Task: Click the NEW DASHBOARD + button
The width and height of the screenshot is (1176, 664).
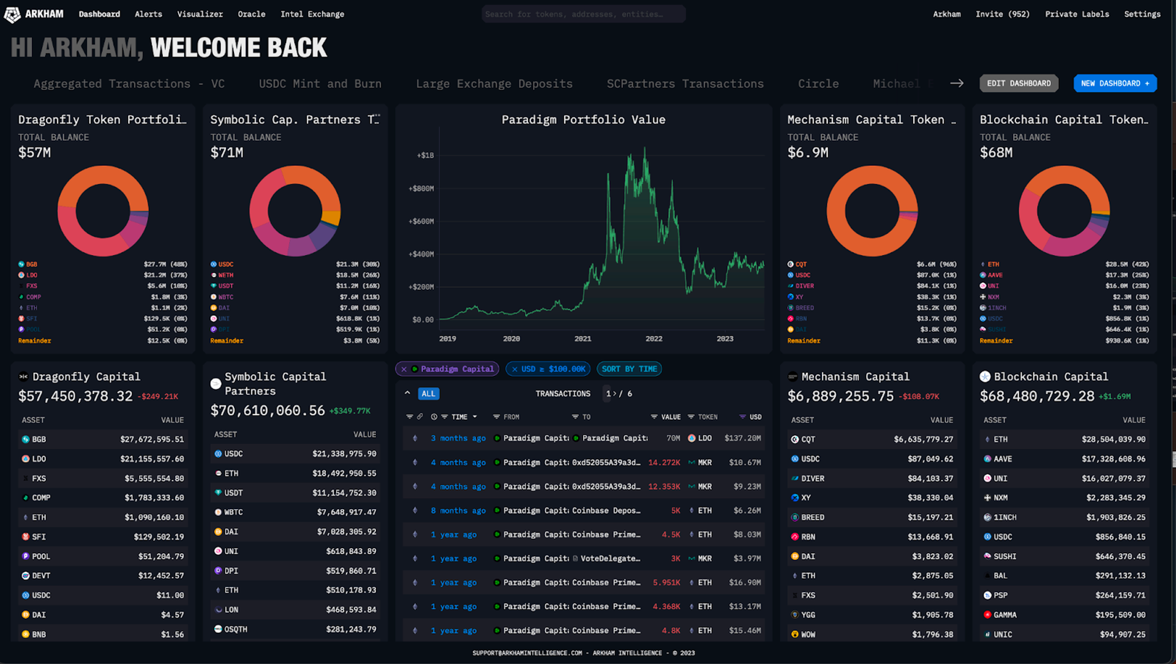Action: click(1115, 83)
